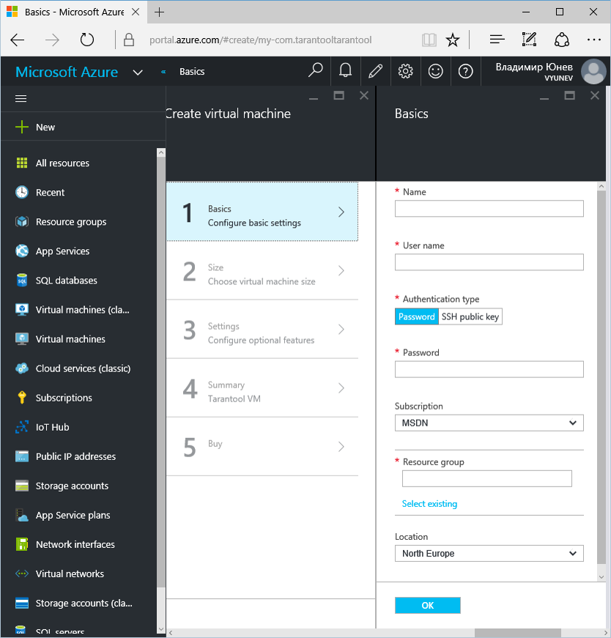
Task: Click the user account avatar
Action: point(593,72)
